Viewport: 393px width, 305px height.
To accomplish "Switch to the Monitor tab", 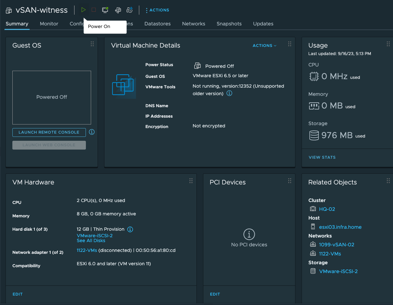I will [x=49, y=23].
